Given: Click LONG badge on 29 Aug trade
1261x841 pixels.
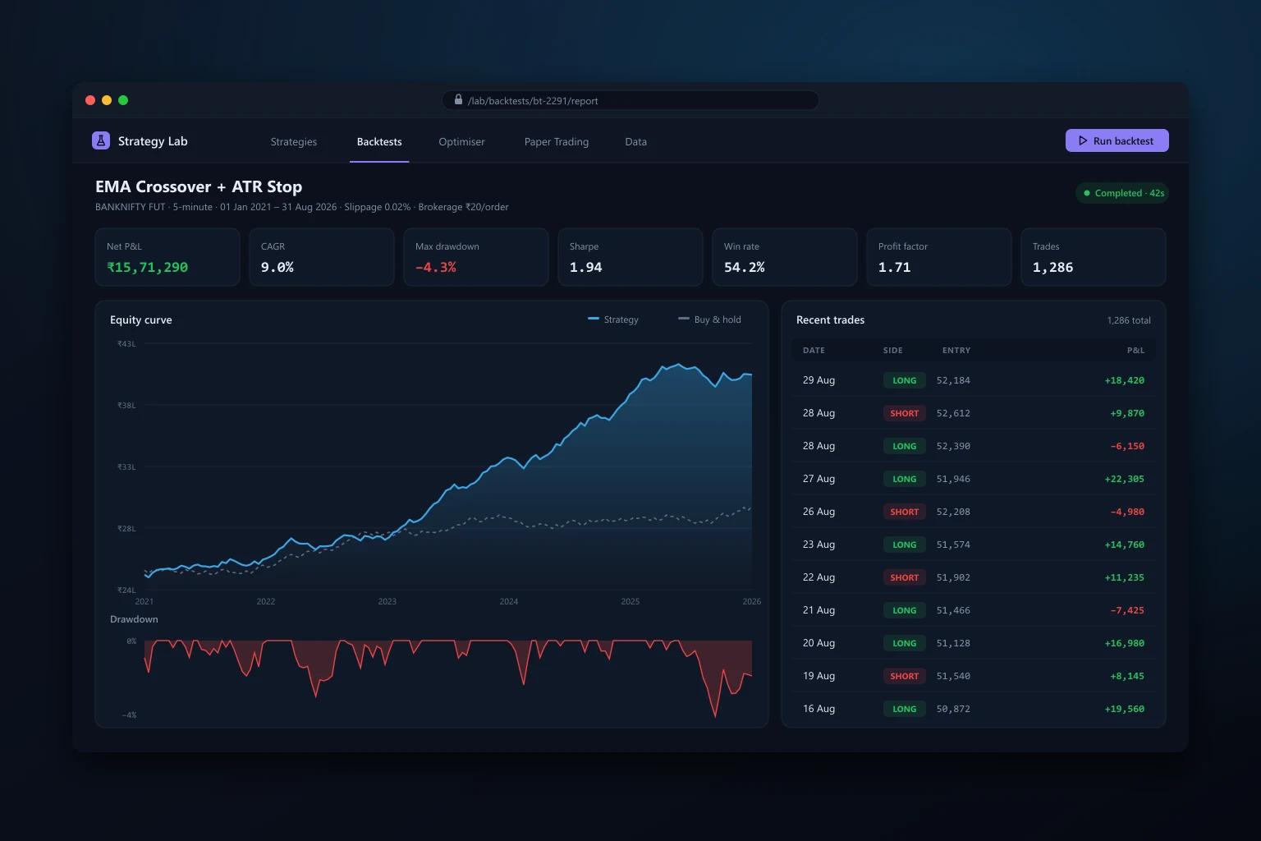Looking at the screenshot, I should (905, 380).
